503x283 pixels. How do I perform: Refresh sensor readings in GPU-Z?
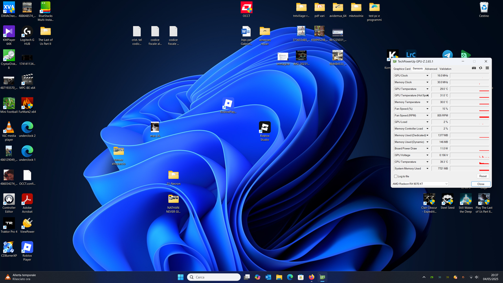(x=480, y=68)
